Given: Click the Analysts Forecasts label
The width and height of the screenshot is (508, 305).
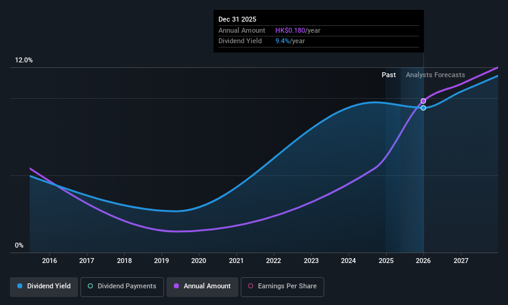Looking at the screenshot, I should pyautogui.click(x=435, y=75).
